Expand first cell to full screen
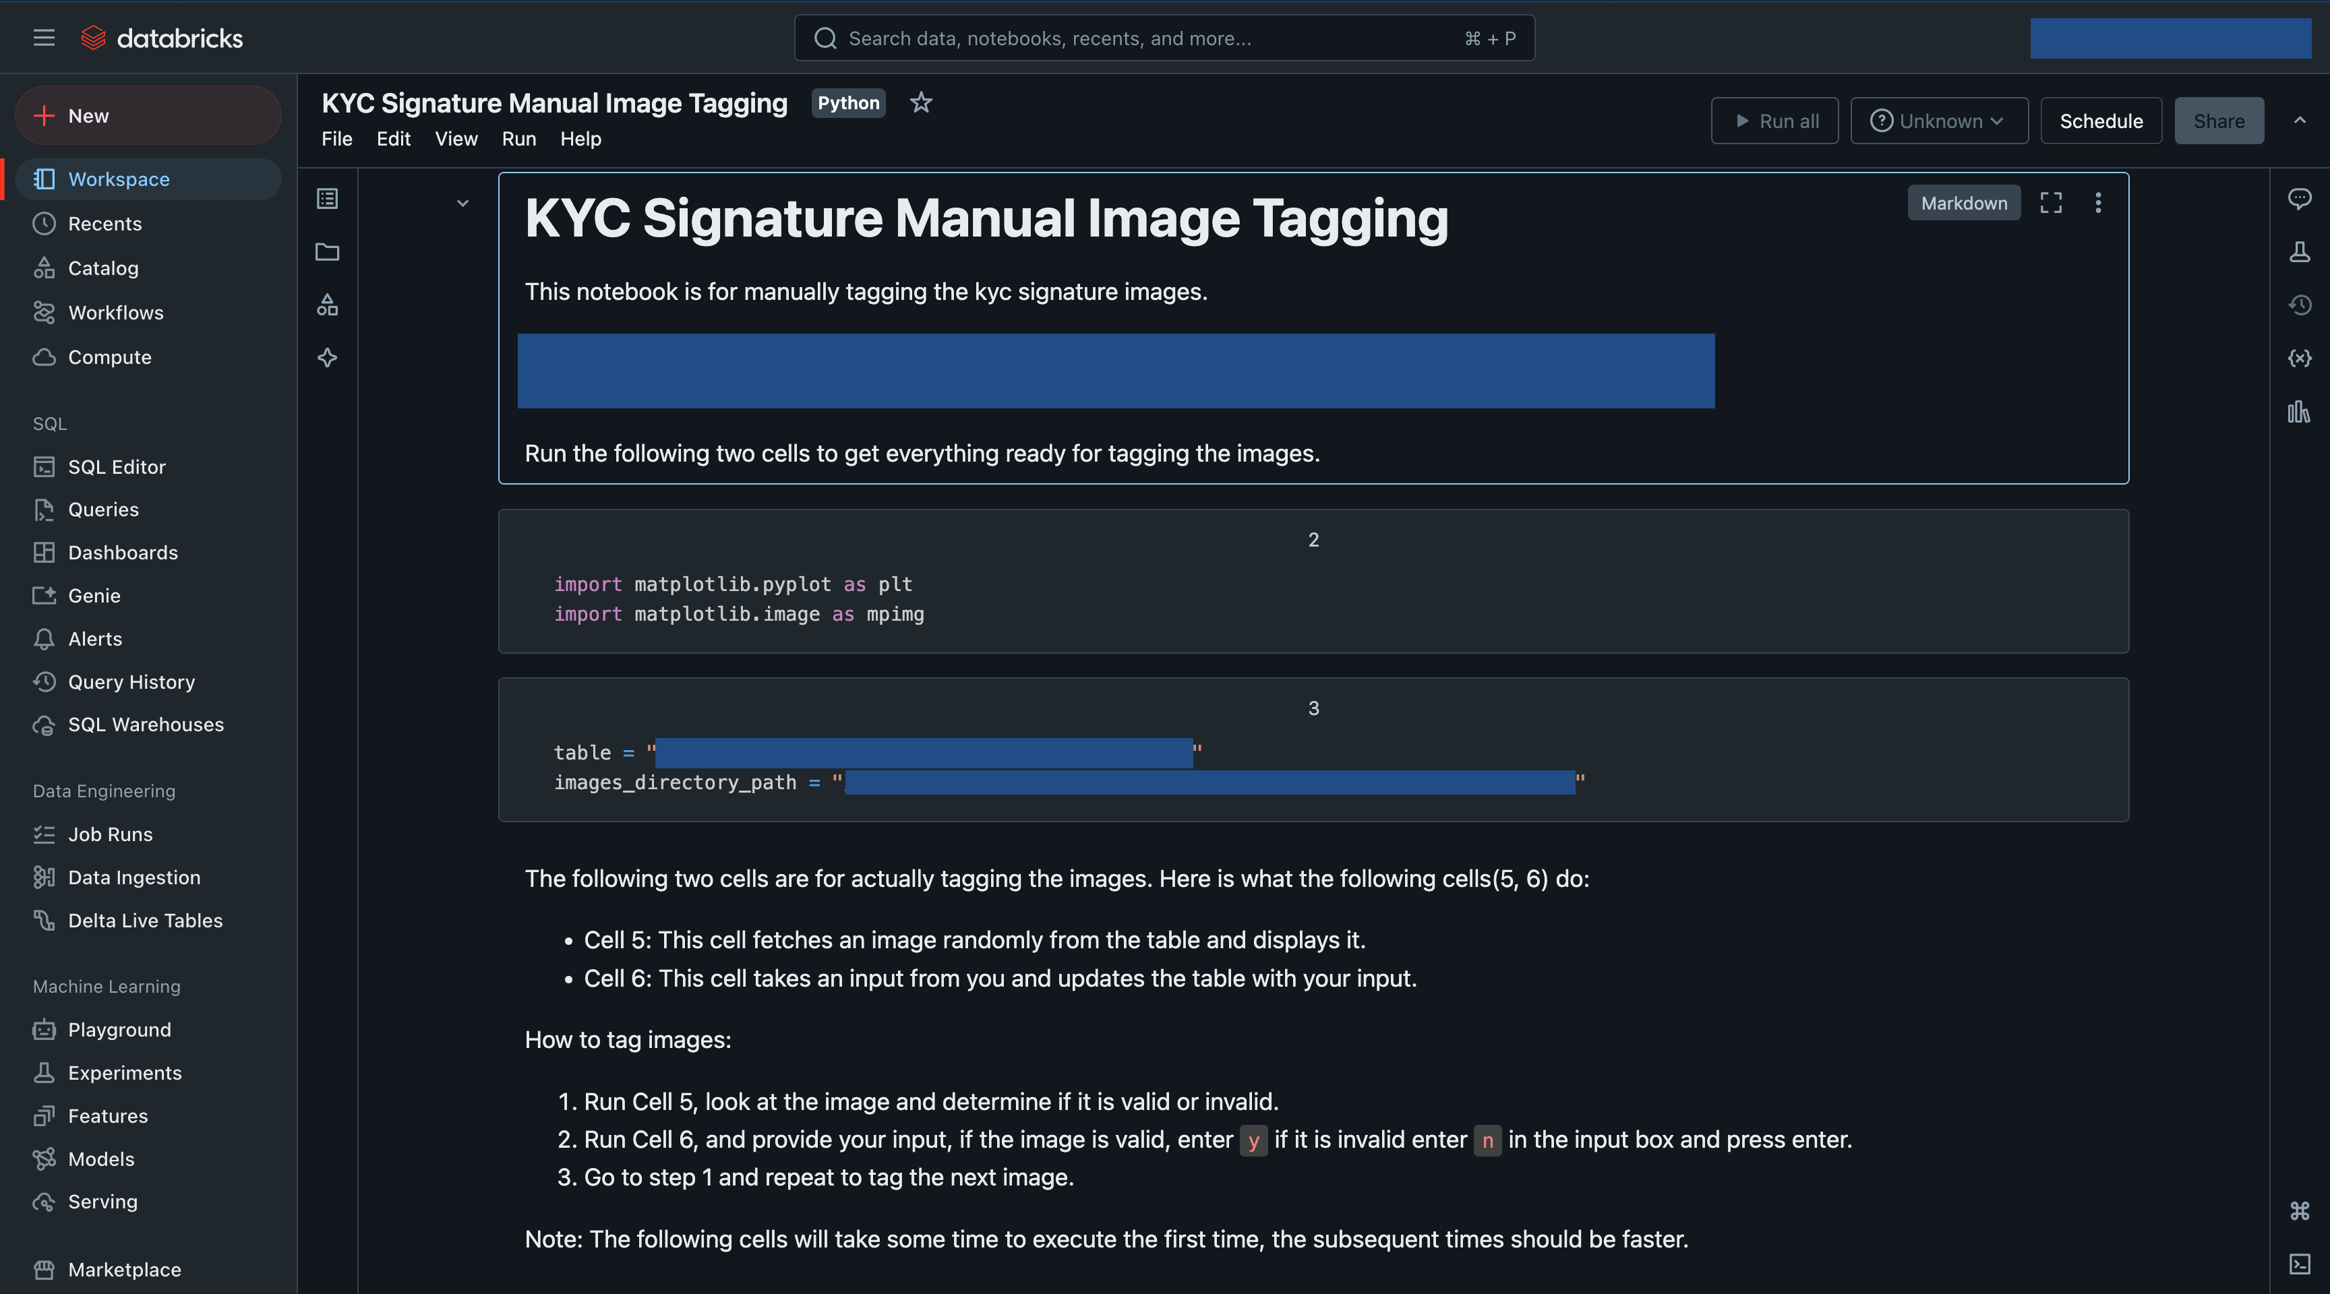The width and height of the screenshot is (2330, 1294). [x=2050, y=203]
